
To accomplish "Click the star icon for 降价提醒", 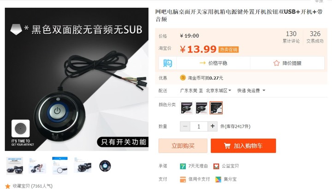I will tap(276, 63).
